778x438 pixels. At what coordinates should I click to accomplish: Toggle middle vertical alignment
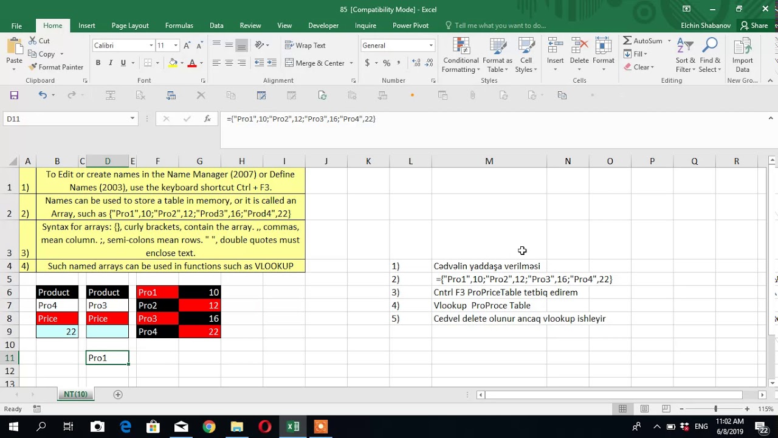(229, 45)
